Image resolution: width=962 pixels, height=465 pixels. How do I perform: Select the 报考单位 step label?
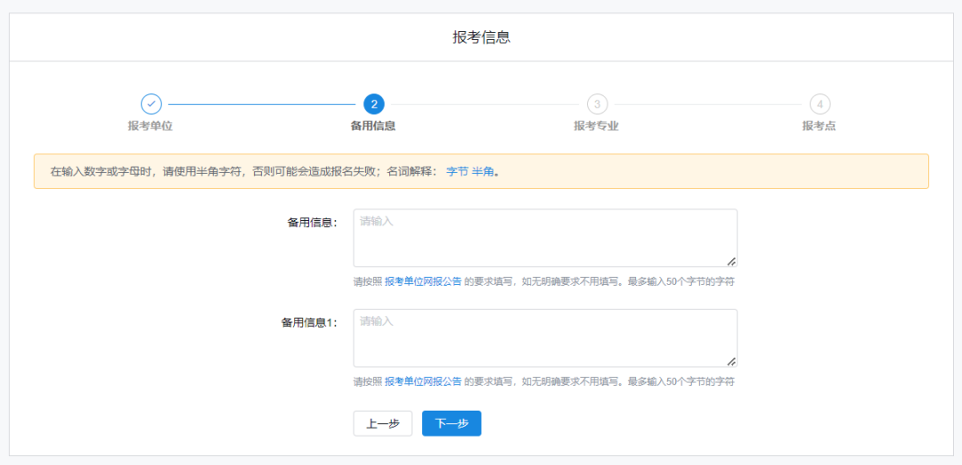[151, 126]
